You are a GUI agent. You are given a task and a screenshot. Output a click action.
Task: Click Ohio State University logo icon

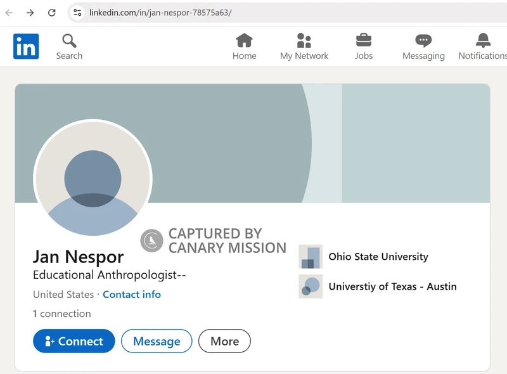pos(311,257)
